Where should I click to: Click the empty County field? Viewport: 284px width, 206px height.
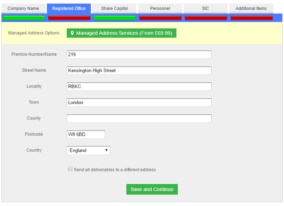139,118
